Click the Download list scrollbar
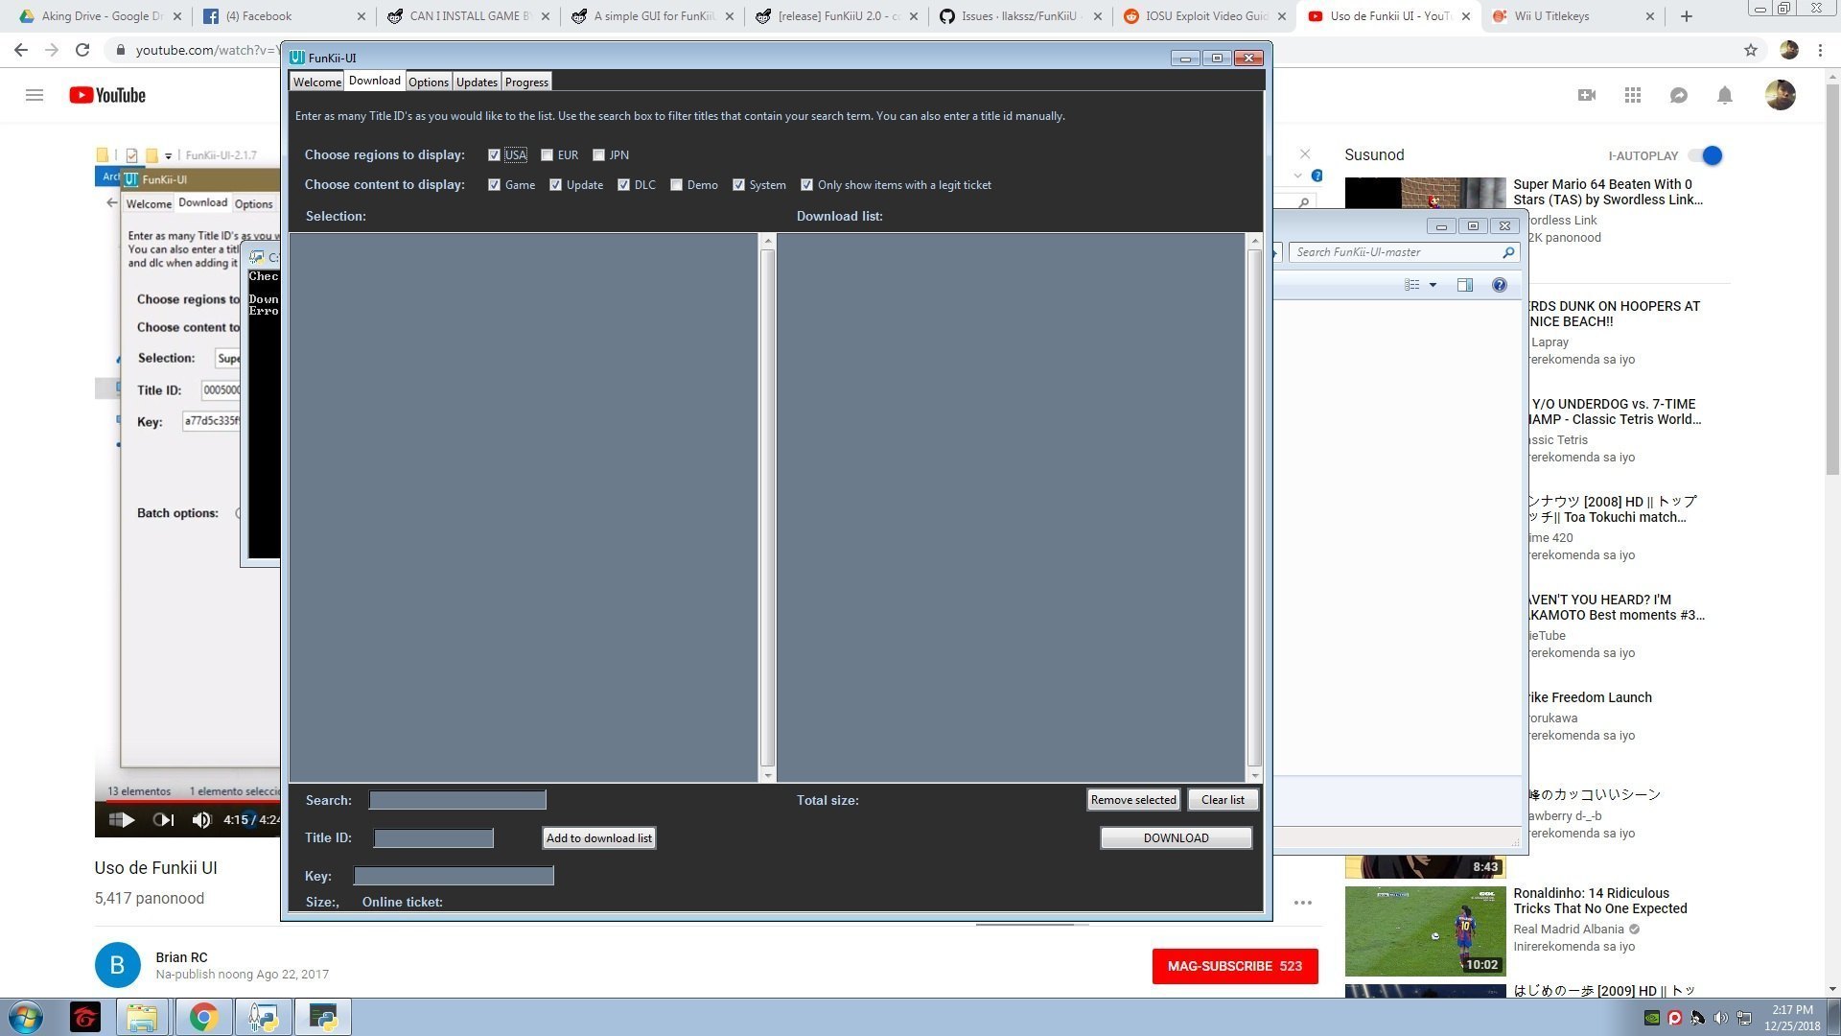 tap(1254, 508)
